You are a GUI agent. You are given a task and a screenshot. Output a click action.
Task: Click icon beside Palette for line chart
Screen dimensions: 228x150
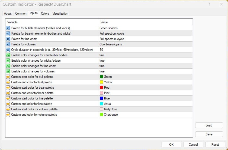click(x=8, y=39)
